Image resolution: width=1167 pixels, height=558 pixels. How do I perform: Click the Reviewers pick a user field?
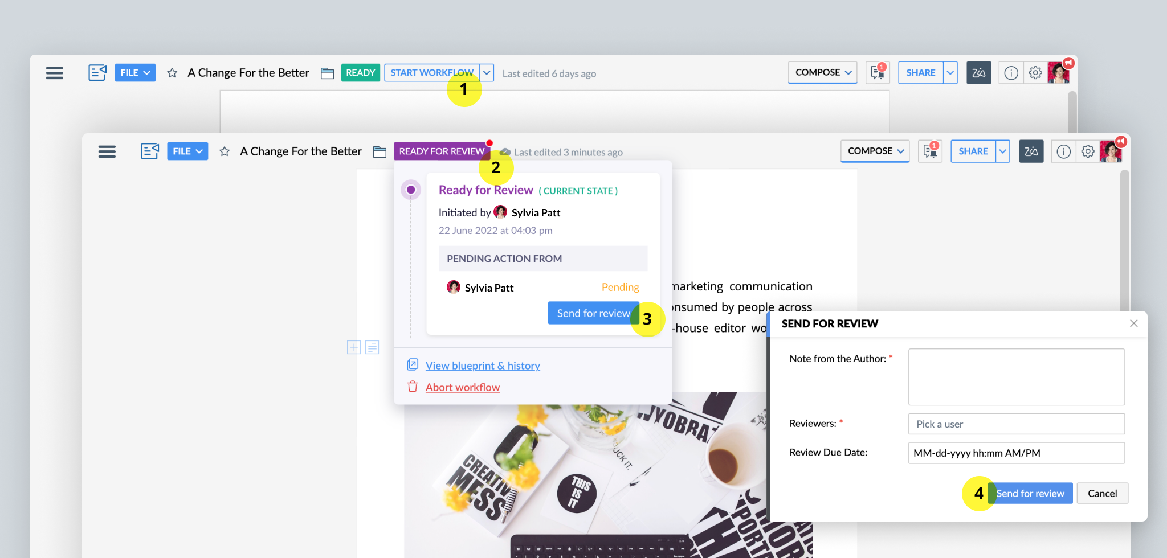1016,424
